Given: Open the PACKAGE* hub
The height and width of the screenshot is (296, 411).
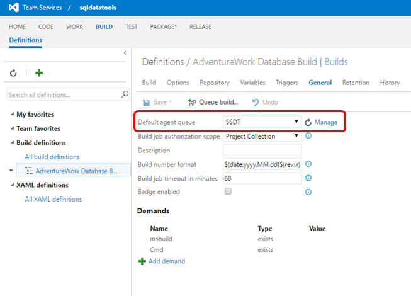Looking at the screenshot, I should pyautogui.click(x=163, y=26).
